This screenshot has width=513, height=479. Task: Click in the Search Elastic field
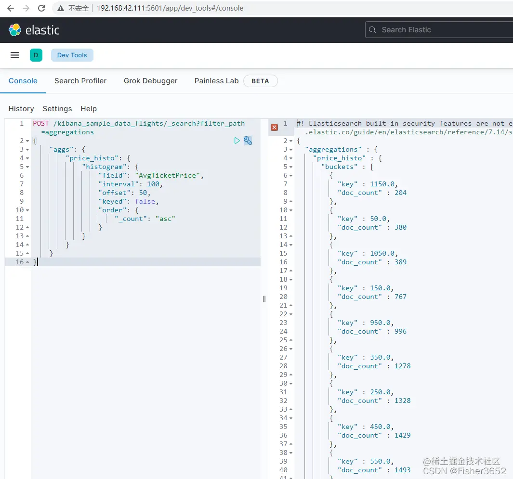pyautogui.click(x=439, y=30)
